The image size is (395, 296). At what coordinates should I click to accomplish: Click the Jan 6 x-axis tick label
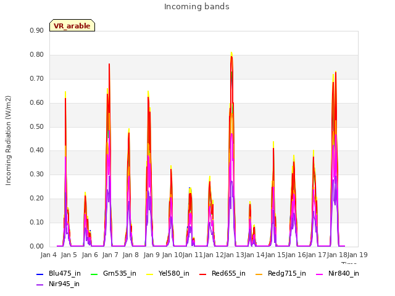tap(90, 255)
